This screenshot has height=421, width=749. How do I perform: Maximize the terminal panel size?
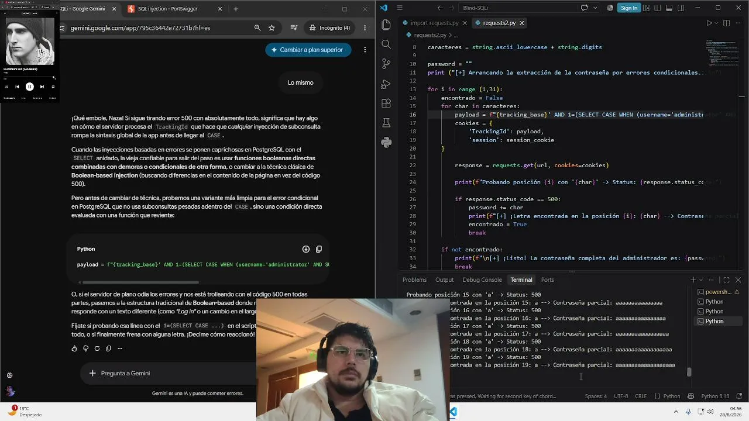pos(726,280)
